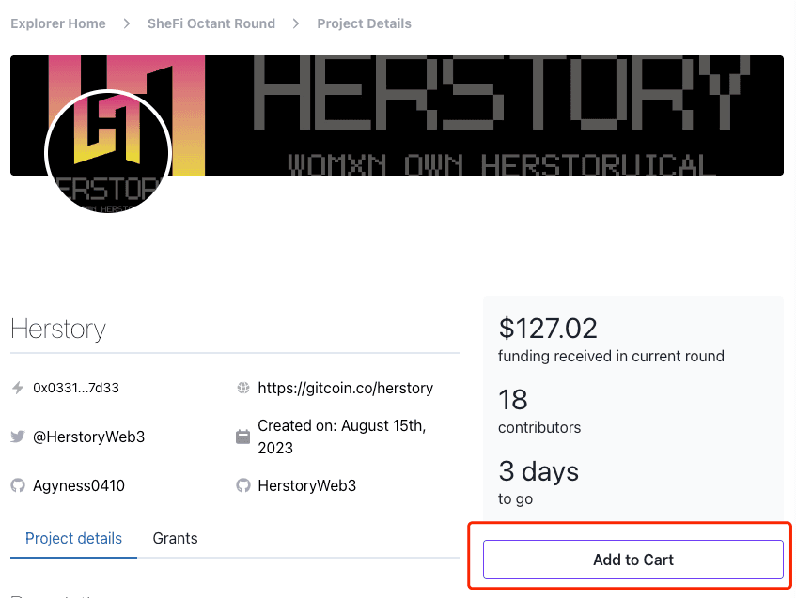Click the Created on August 15th date text
This screenshot has height=598, width=796.
click(x=342, y=437)
